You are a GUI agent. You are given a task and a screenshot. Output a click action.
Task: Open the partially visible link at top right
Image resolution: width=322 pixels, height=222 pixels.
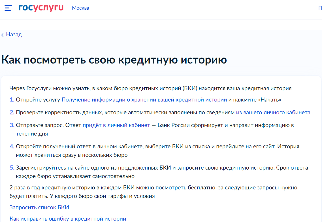(320, 8)
